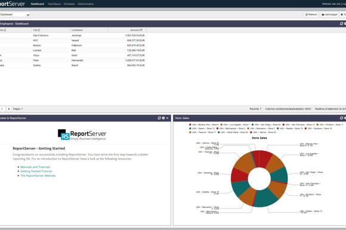This screenshot has height=230, width=346.
Task: Visit The ReportServer Website link
Action: pyautogui.click(x=38, y=176)
